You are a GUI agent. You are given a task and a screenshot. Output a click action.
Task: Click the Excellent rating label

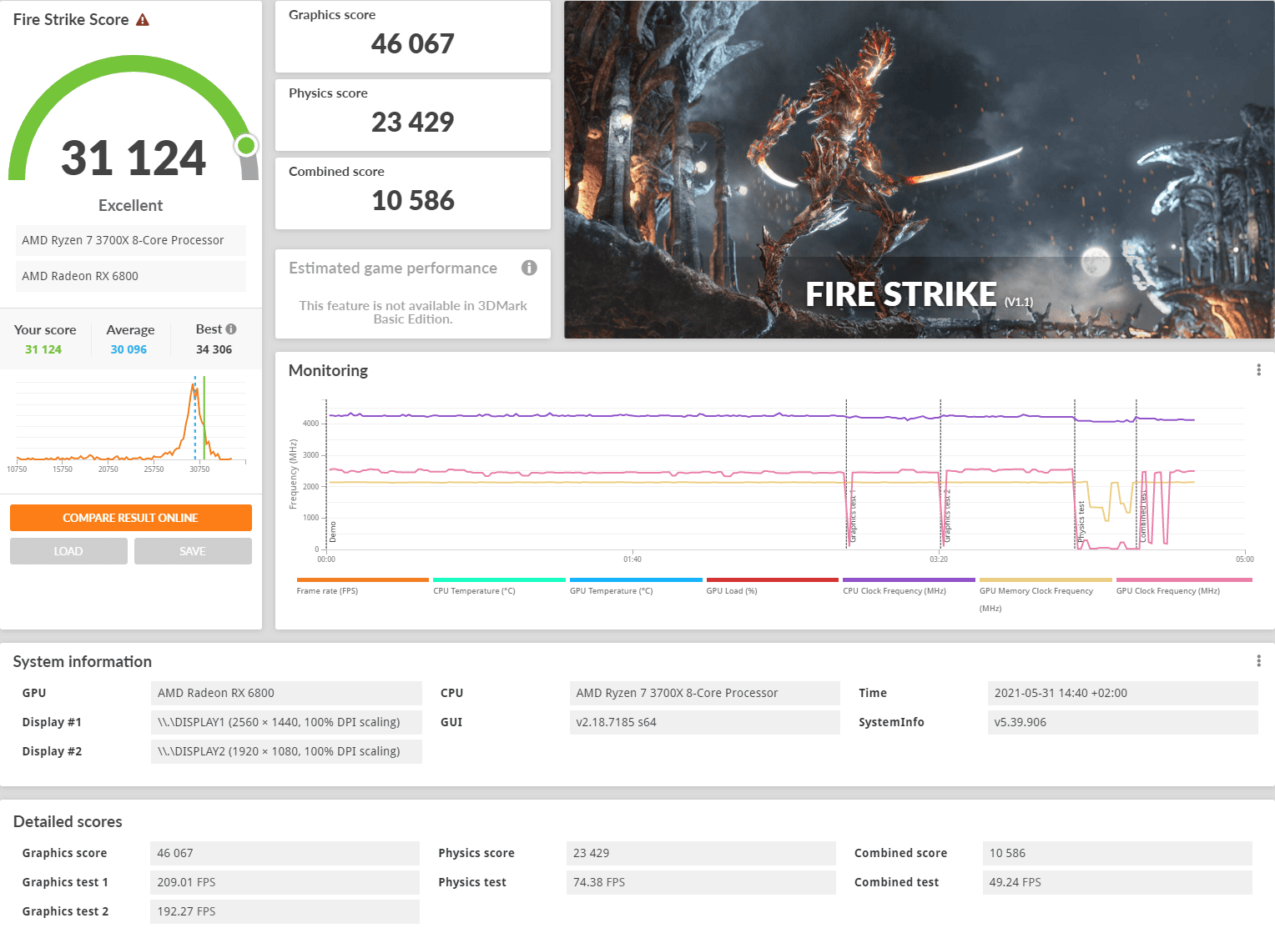130,205
